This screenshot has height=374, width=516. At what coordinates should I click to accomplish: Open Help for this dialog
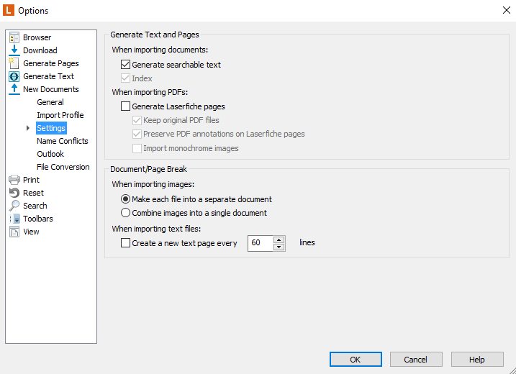click(477, 359)
